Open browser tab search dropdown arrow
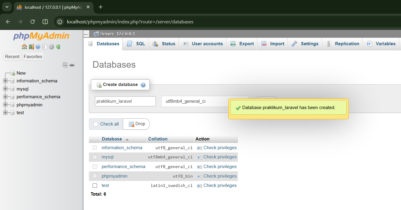 coord(7,7)
